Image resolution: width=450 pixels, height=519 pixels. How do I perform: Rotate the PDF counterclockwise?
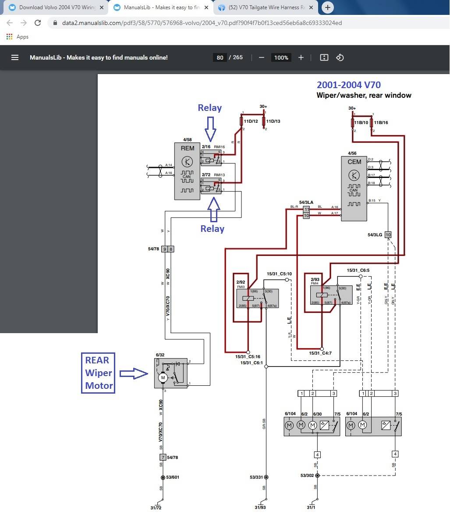tap(340, 57)
